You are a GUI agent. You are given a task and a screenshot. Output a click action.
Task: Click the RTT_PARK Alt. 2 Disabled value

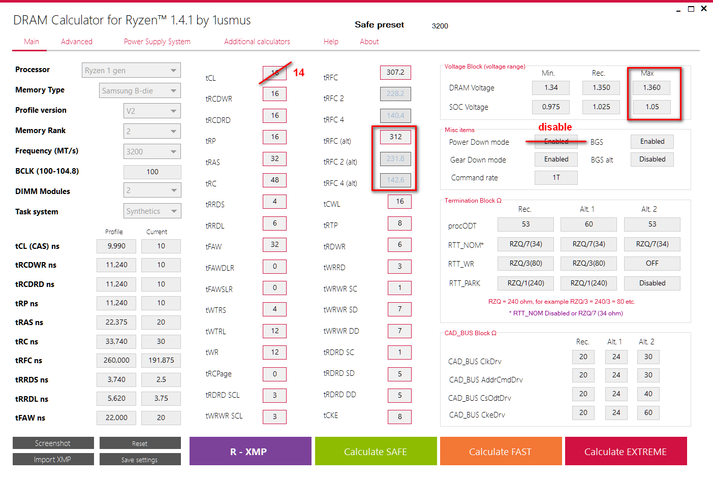click(x=652, y=283)
